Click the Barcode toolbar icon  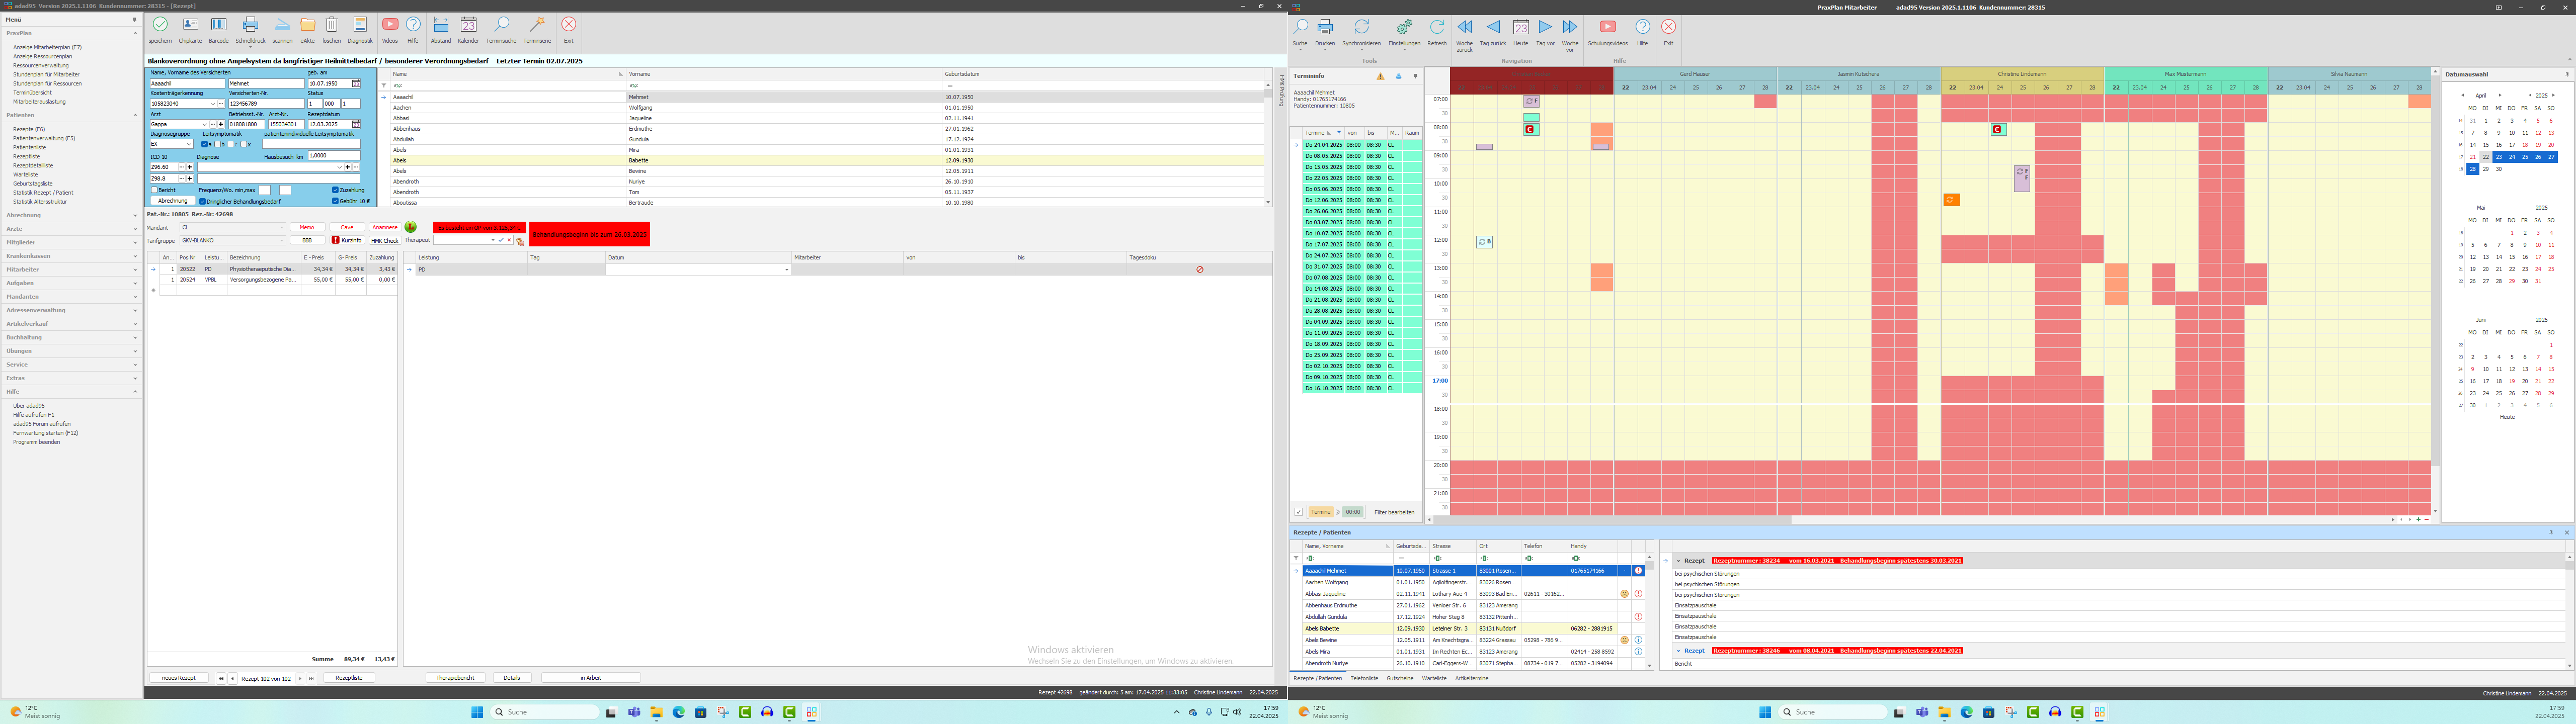pyautogui.click(x=219, y=25)
